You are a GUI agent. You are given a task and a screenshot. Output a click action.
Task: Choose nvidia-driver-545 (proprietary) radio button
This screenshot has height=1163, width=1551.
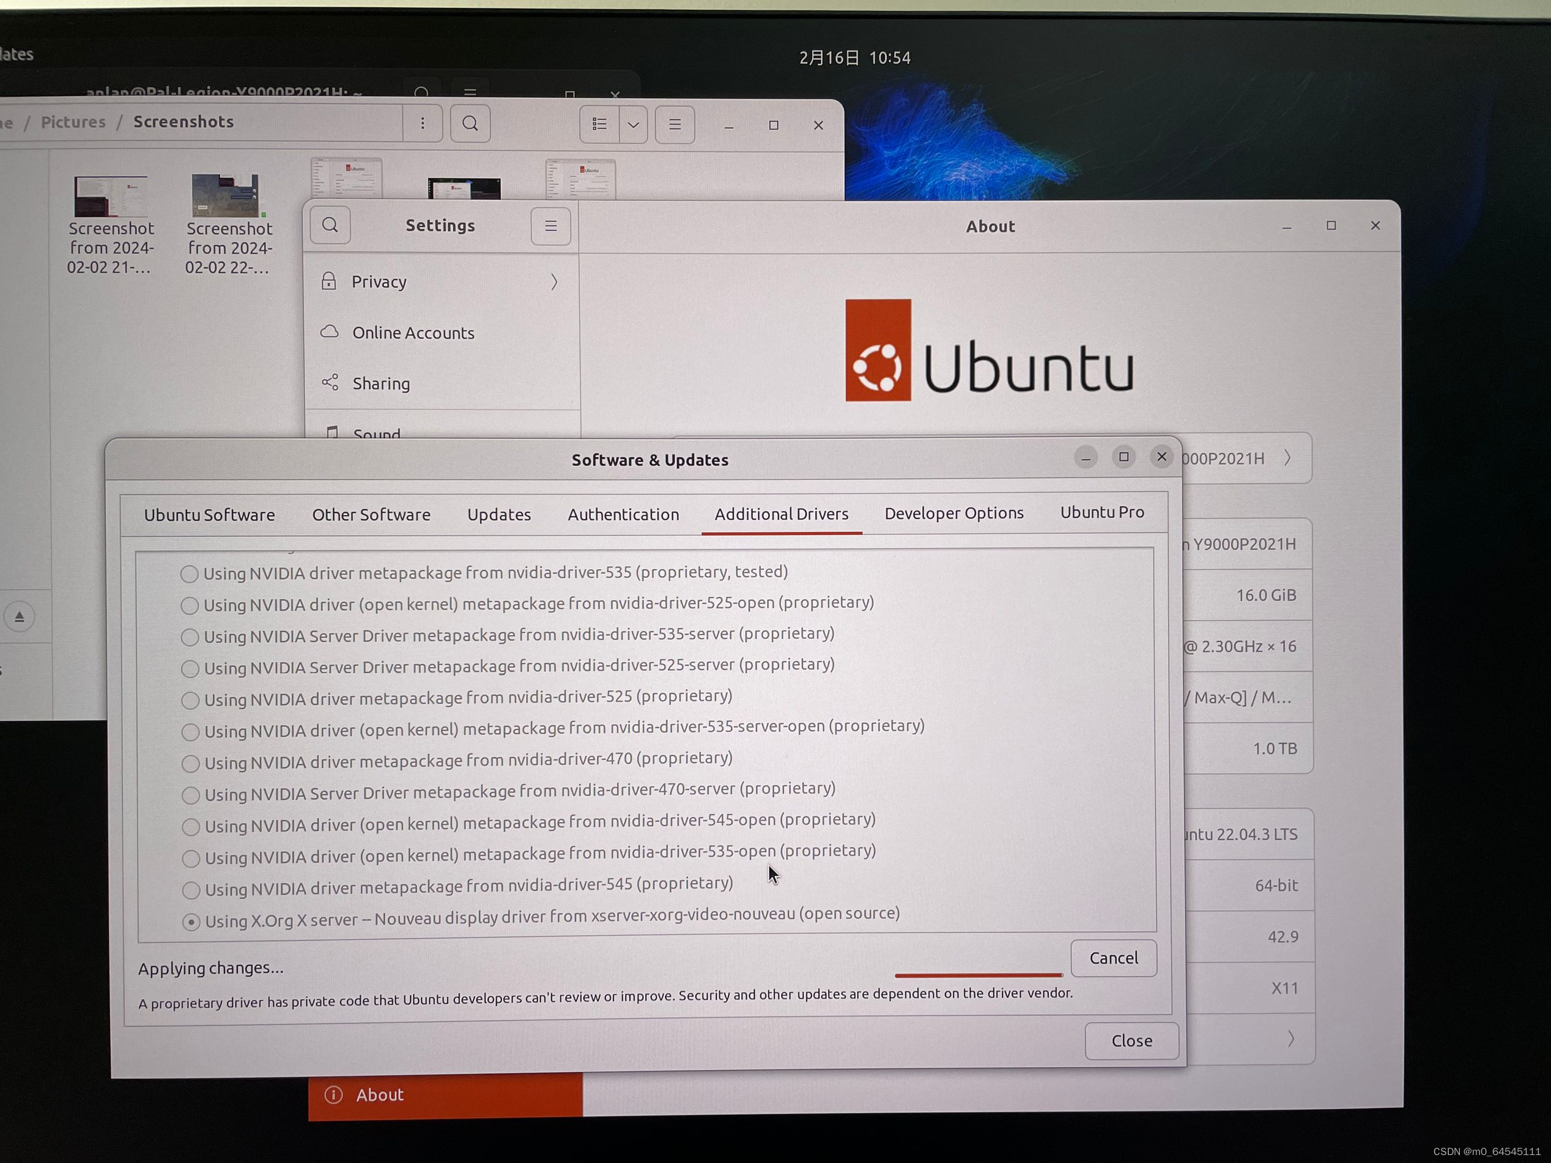click(191, 890)
